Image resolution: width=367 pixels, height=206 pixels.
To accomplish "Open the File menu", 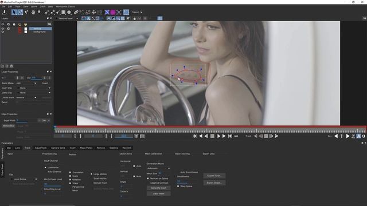I will pos(3,6).
